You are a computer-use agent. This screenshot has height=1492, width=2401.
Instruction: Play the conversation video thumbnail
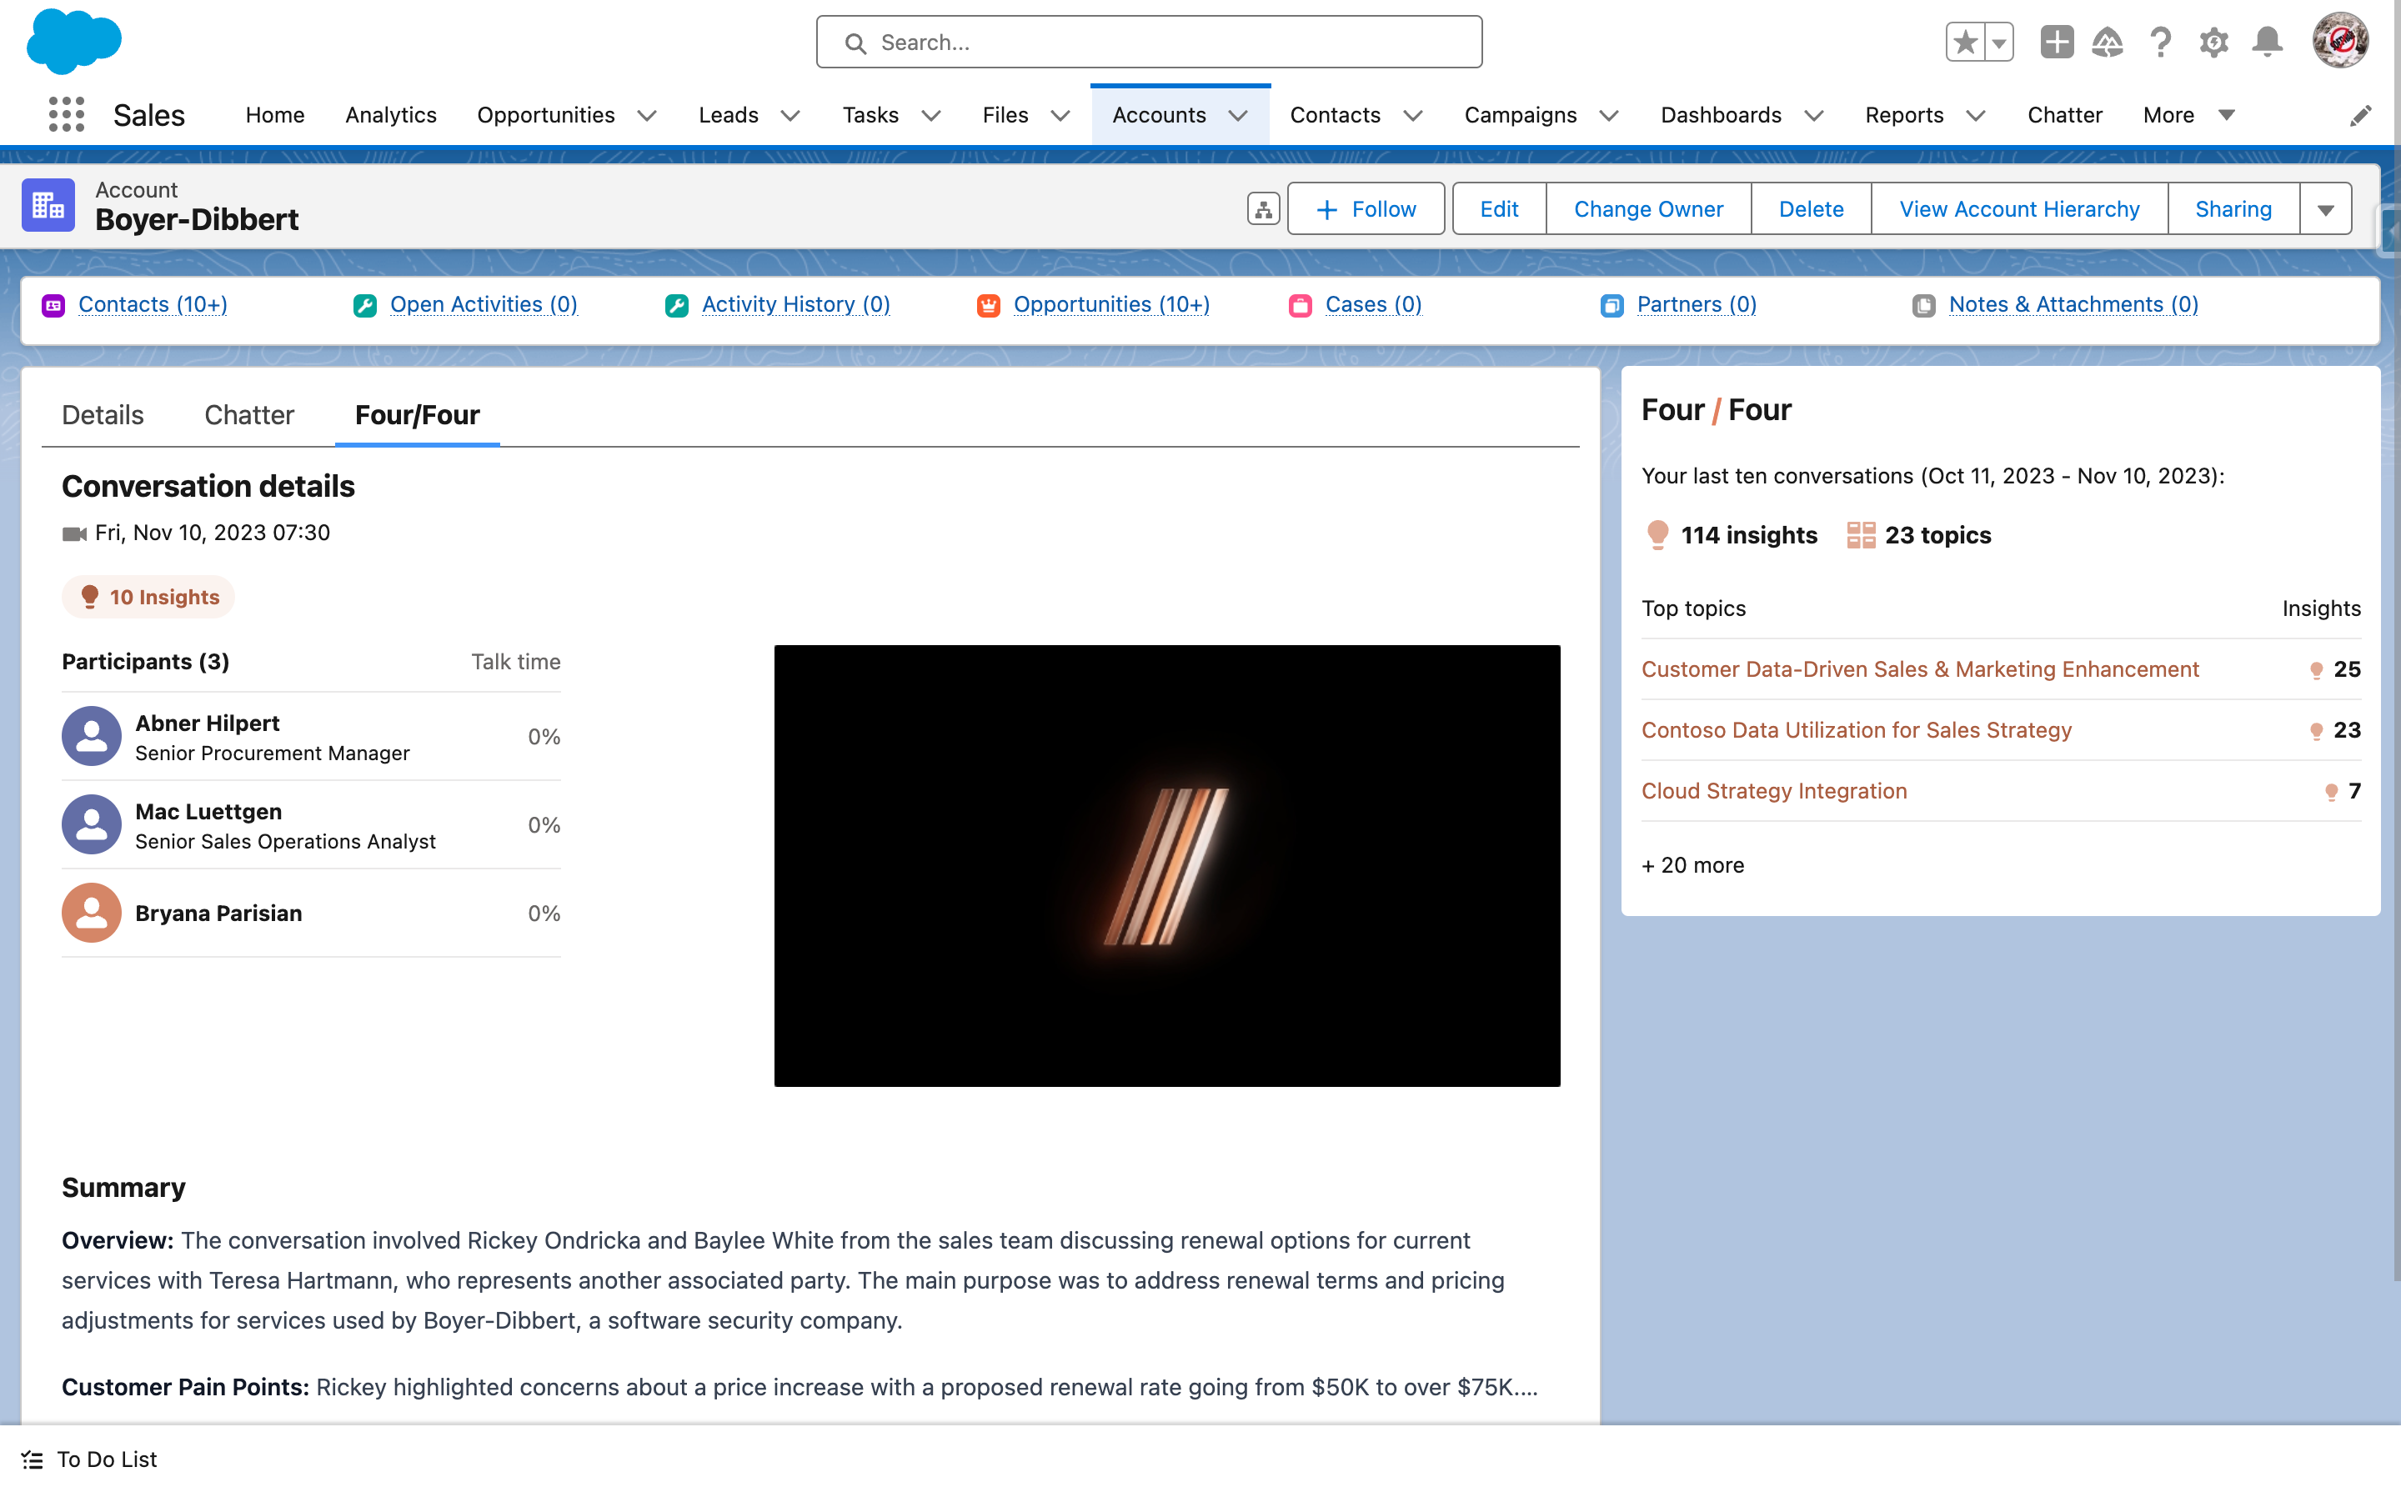click(1166, 865)
